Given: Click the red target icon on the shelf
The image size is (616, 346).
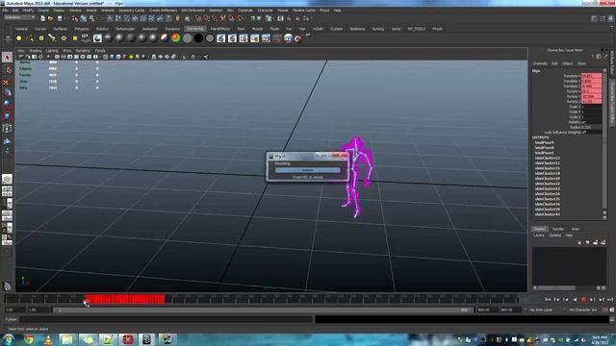Looking at the screenshot, I should (298, 38).
